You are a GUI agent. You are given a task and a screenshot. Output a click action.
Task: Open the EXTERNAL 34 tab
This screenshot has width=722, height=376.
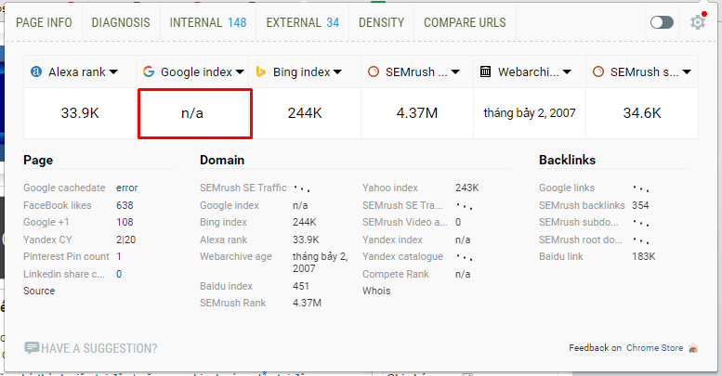pos(303,22)
